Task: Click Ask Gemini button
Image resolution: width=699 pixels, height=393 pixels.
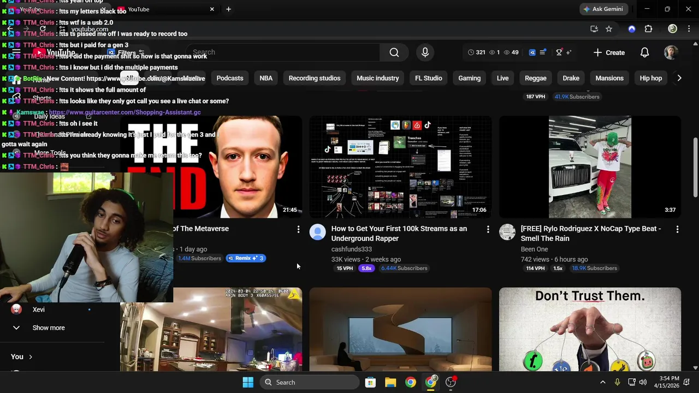Action: tap(603, 9)
